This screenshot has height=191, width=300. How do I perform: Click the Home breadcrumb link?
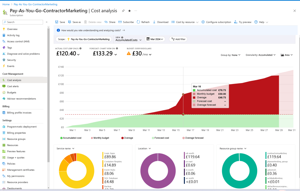click(6, 4)
